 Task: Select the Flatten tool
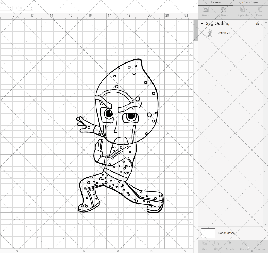coord(244,245)
